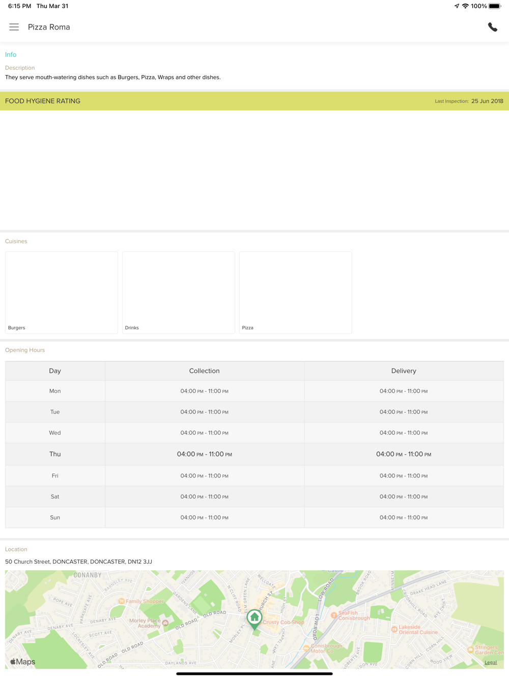
Task: Select the highlighted Thu row label
Action: tap(55, 454)
